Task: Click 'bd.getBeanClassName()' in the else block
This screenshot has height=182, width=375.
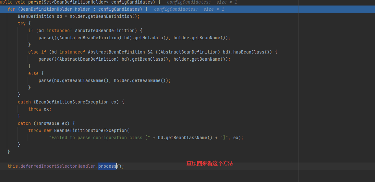Action: [x=81, y=80]
